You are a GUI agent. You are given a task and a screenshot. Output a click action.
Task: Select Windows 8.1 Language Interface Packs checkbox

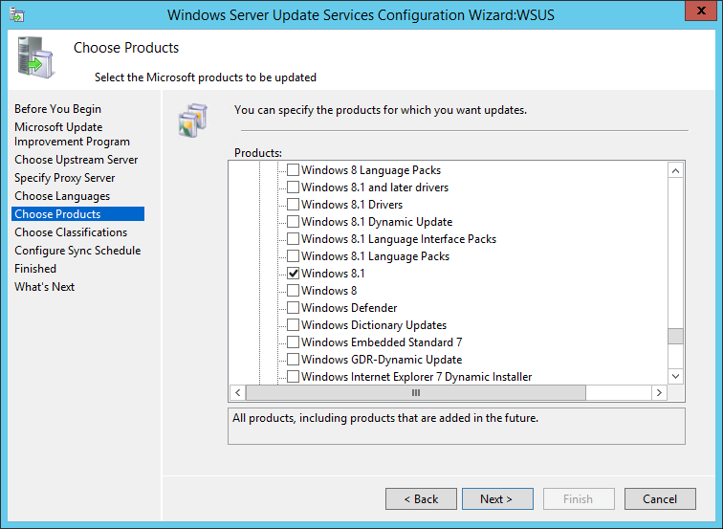tap(293, 239)
